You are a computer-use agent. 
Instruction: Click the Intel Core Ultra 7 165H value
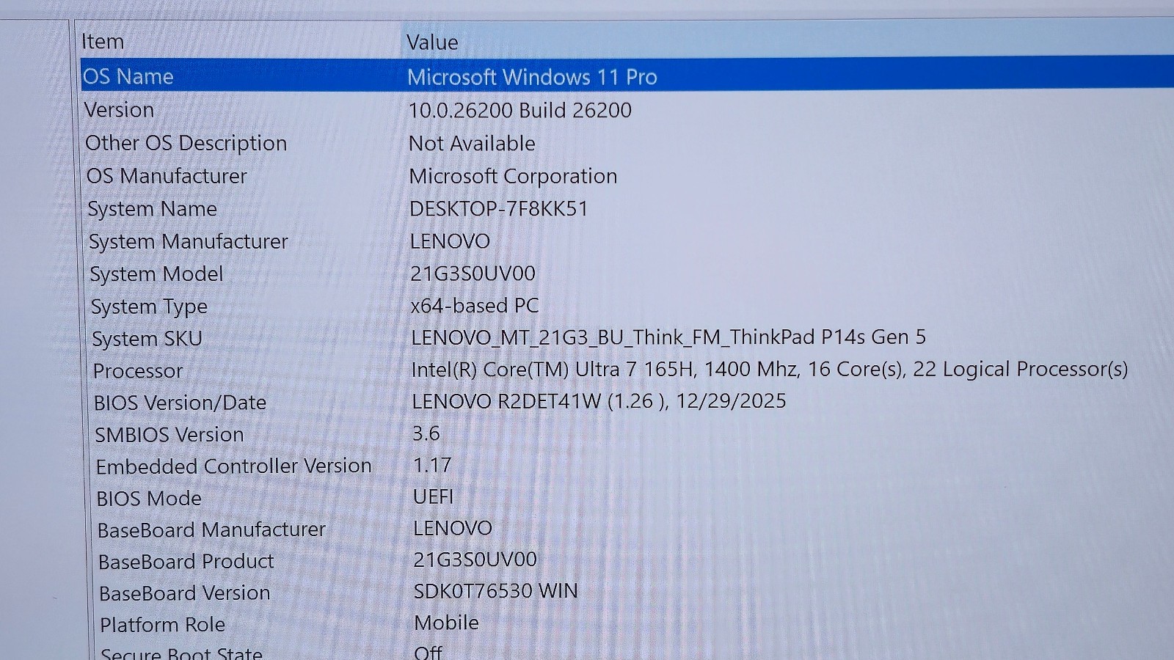tap(769, 369)
